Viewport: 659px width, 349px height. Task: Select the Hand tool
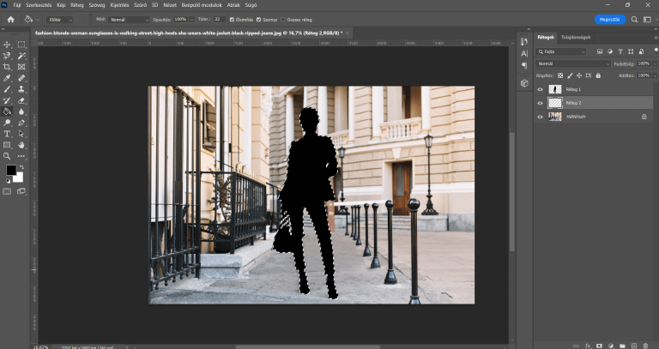click(21, 145)
